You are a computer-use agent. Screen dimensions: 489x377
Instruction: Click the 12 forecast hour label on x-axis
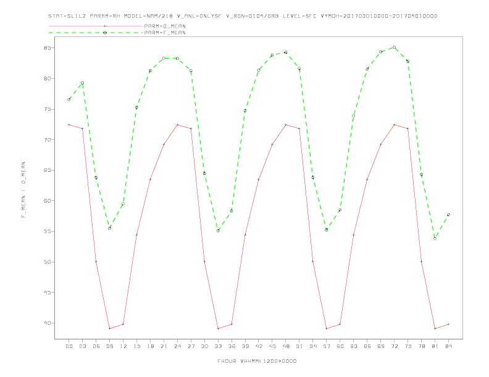(123, 346)
